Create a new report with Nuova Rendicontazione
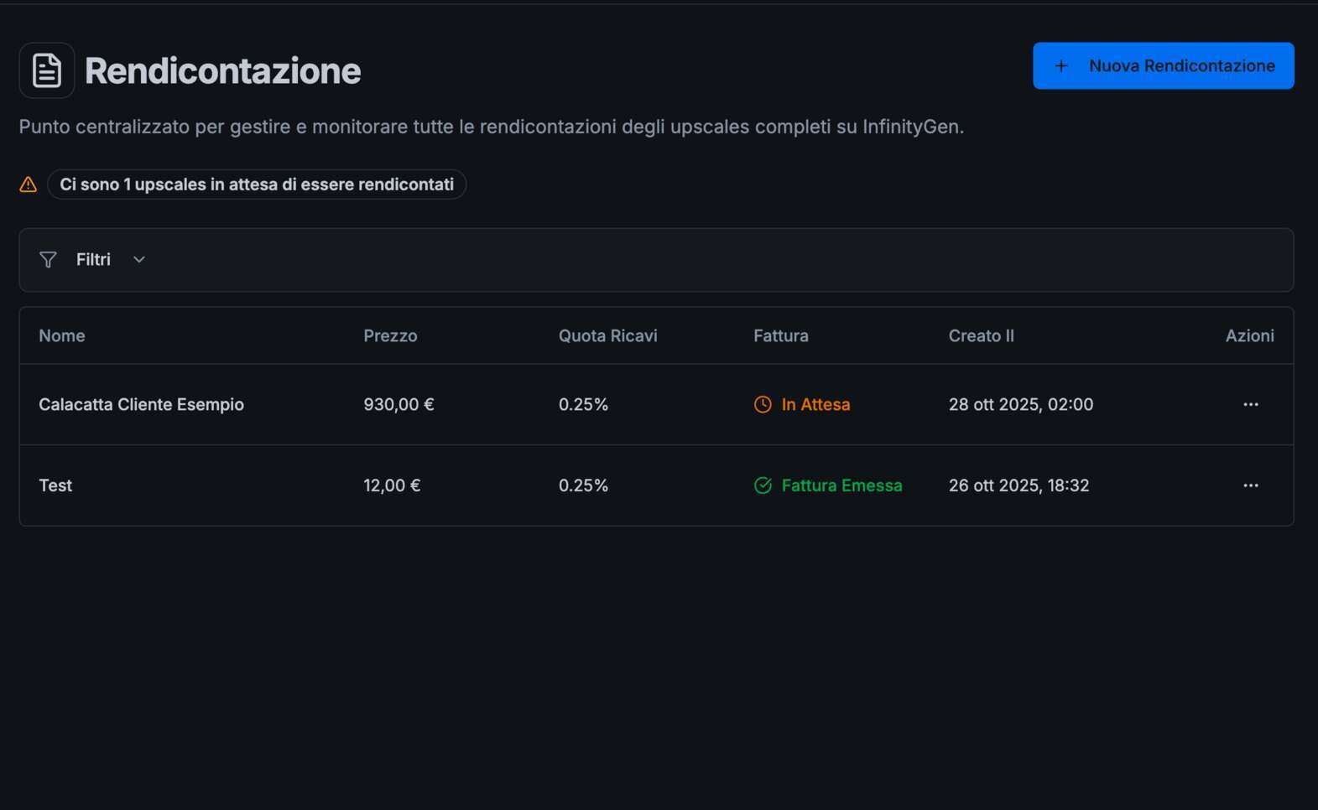The height and width of the screenshot is (810, 1318). coord(1180,66)
